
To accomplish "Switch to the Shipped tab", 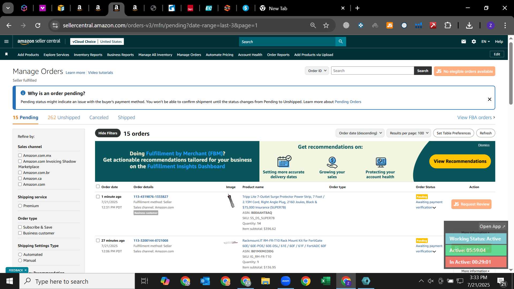I will pyautogui.click(x=126, y=117).
